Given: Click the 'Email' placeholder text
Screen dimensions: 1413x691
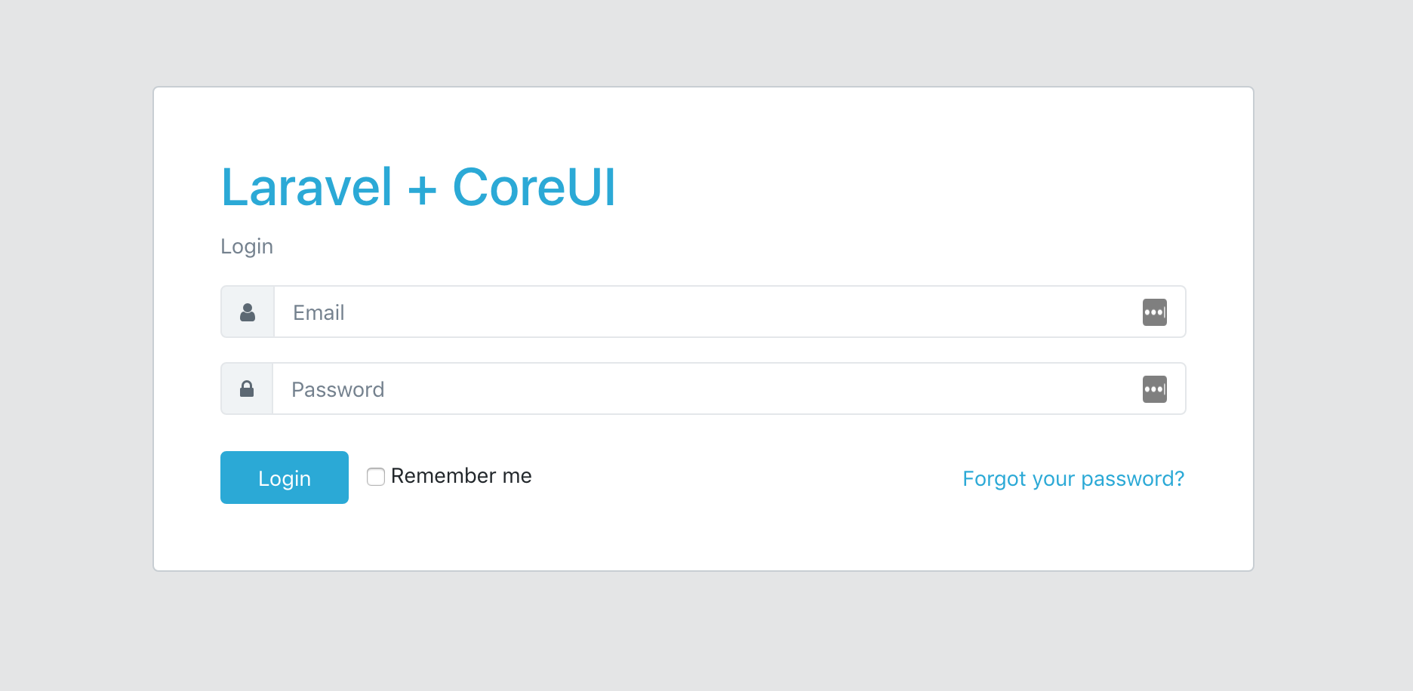Looking at the screenshot, I should 319,313.
